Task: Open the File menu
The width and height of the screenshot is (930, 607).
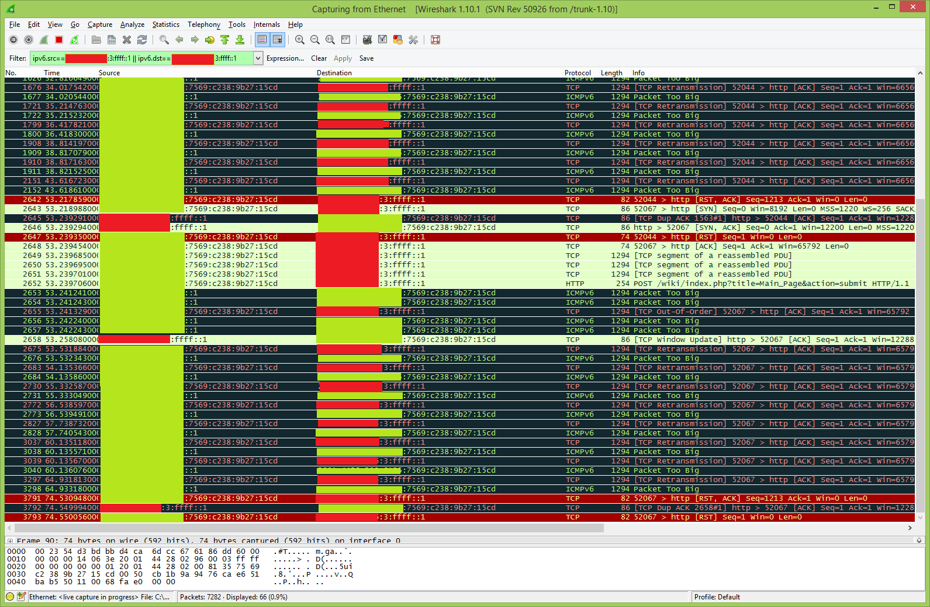Action: pyautogui.click(x=15, y=25)
